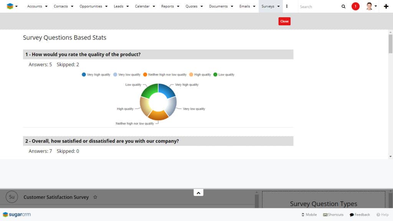This screenshot has width=393, height=221.
Task: Expand the user avatar dropdown arrow
Action: (376, 6)
